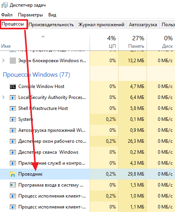
Task: Click the sort arrow above Имя column
Action: pyautogui.click(x=43, y=36)
